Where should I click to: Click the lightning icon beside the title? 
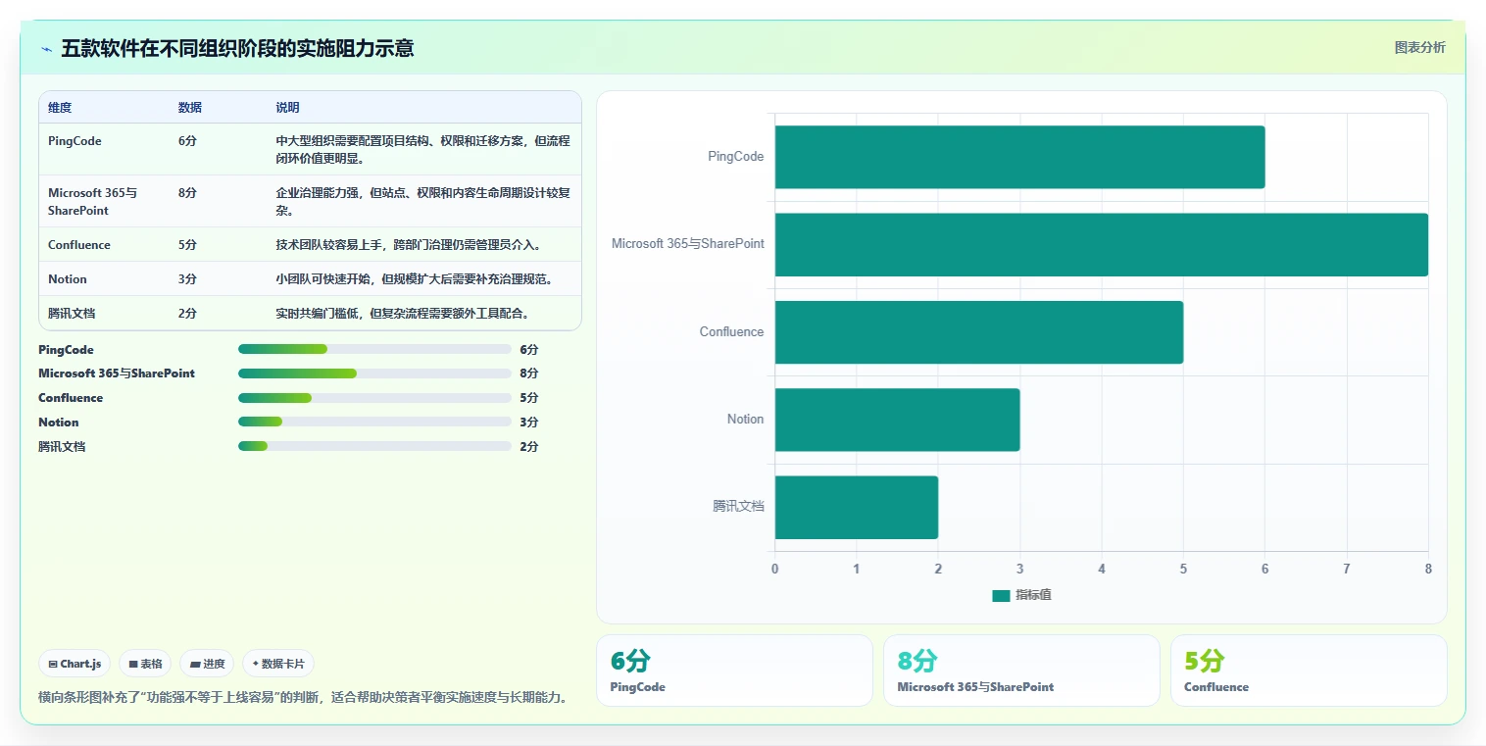pos(46,49)
